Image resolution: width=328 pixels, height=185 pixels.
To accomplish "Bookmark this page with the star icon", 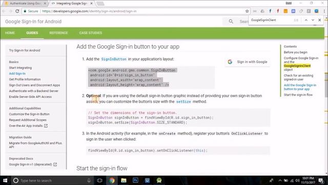I will 247,11.
